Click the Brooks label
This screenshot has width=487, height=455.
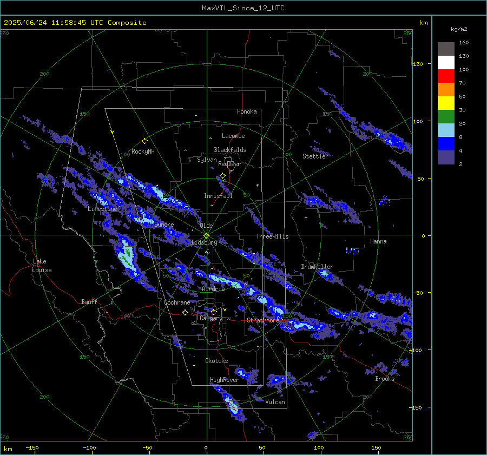click(385, 379)
